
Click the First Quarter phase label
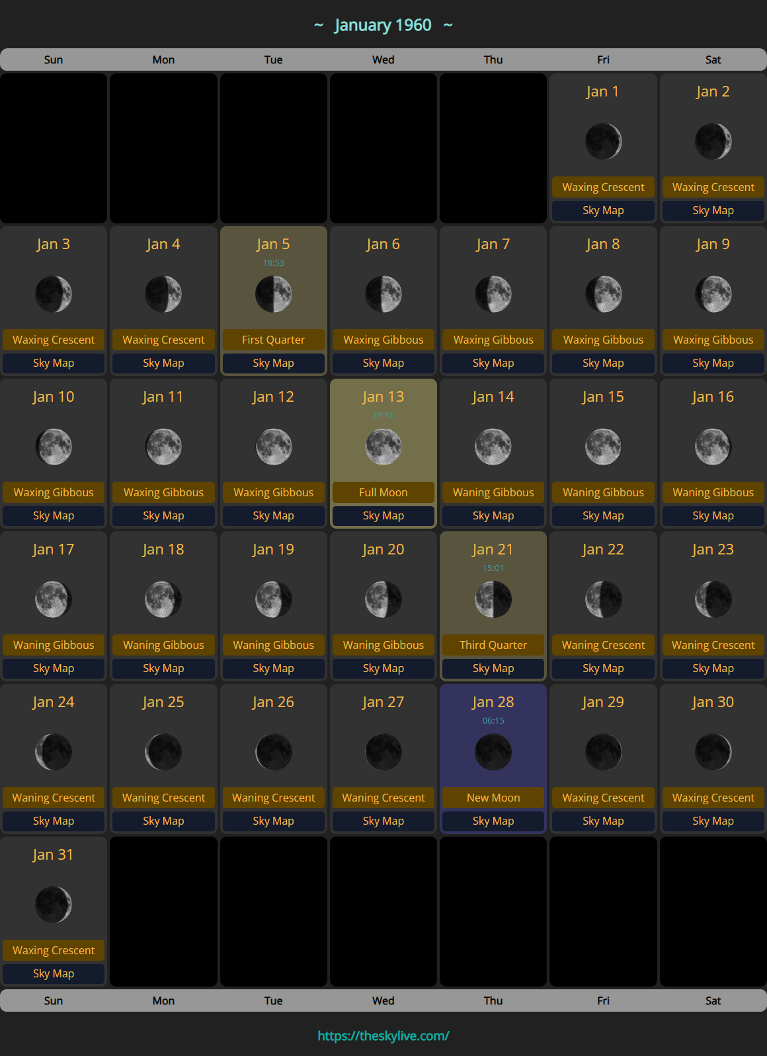coord(273,340)
